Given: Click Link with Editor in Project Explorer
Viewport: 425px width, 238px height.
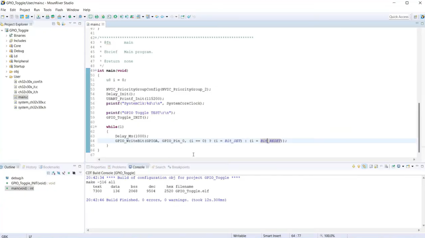Looking at the screenshot, I should (59, 24).
